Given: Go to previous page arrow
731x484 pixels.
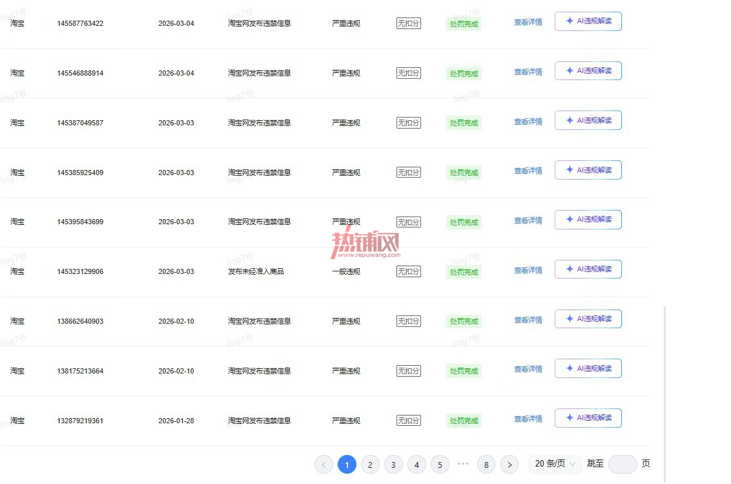Looking at the screenshot, I should [324, 465].
